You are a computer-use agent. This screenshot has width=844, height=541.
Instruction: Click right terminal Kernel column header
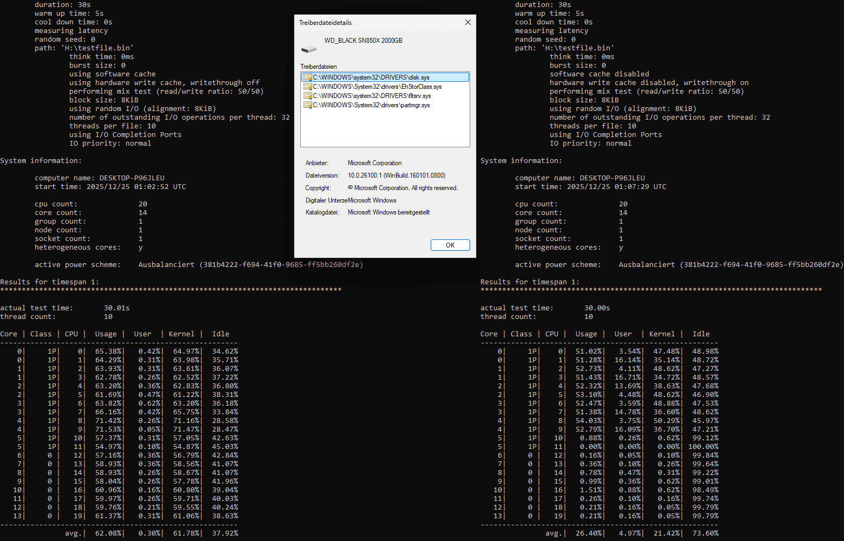tap(662, 334)
